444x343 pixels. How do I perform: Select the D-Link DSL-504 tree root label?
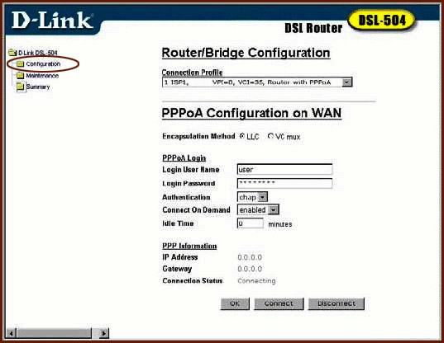pyautogui.click(x=38, y=53)
